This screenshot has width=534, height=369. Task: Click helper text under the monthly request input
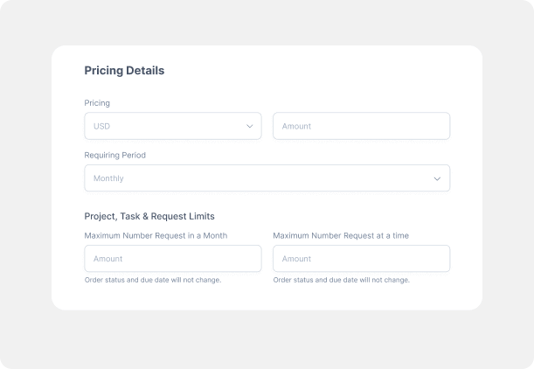pyautogui.click(x=153, y=280)
